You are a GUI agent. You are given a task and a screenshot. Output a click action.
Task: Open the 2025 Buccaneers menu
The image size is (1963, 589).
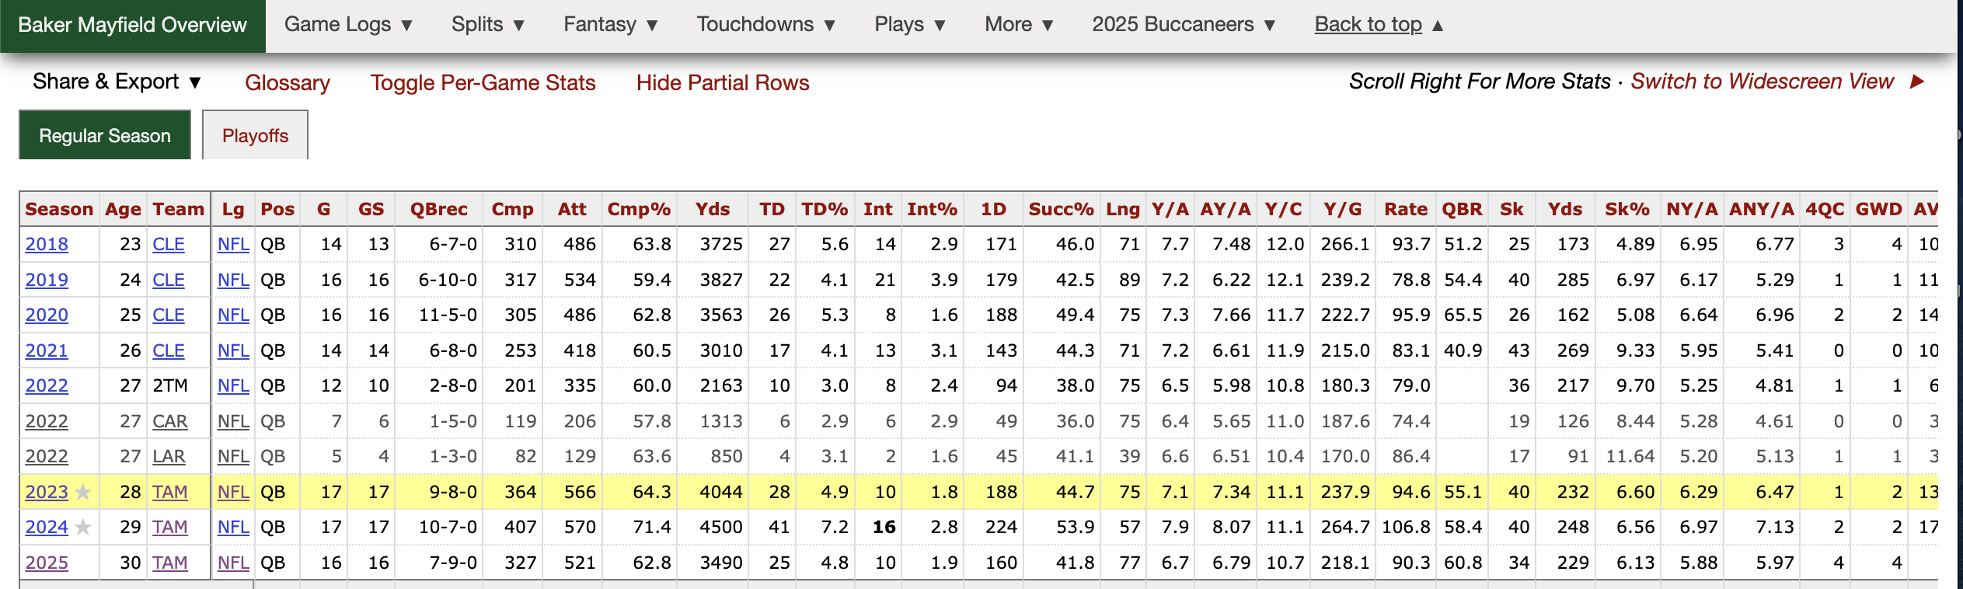(x=1183, y=25)
